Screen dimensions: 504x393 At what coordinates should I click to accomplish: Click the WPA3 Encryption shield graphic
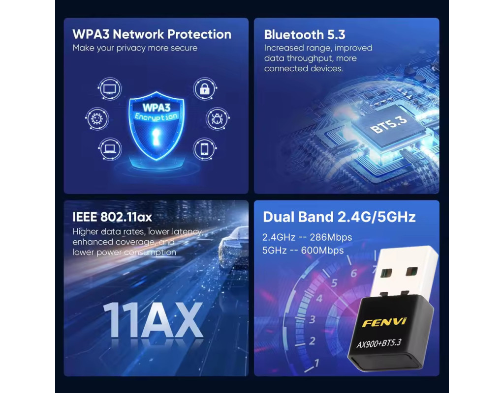pos(157,126)
